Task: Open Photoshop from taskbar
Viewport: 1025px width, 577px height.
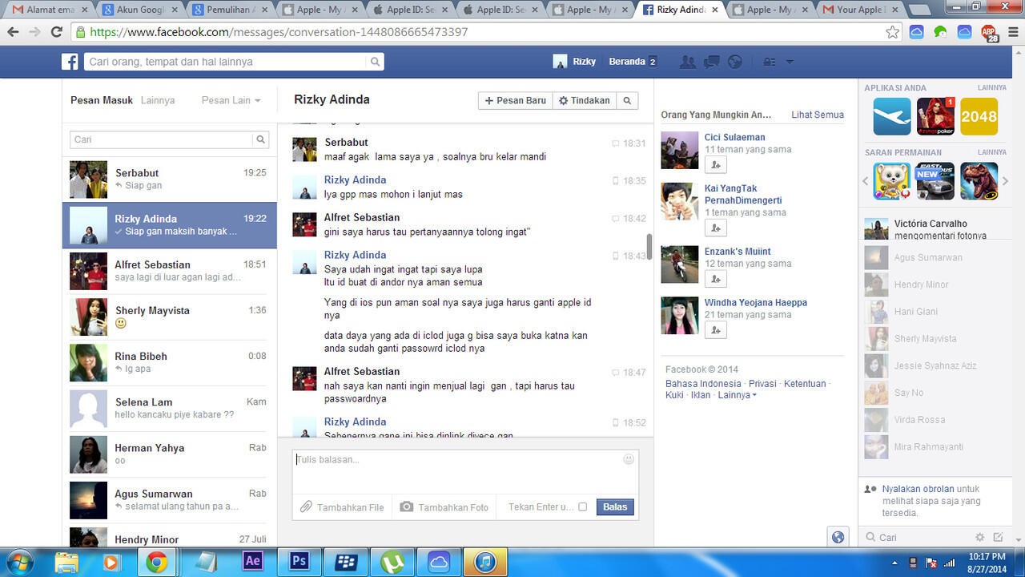Action: point(299,562)
